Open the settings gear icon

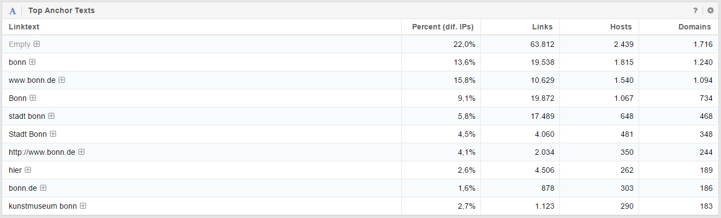pyautogui.click(x=710, y=10)
